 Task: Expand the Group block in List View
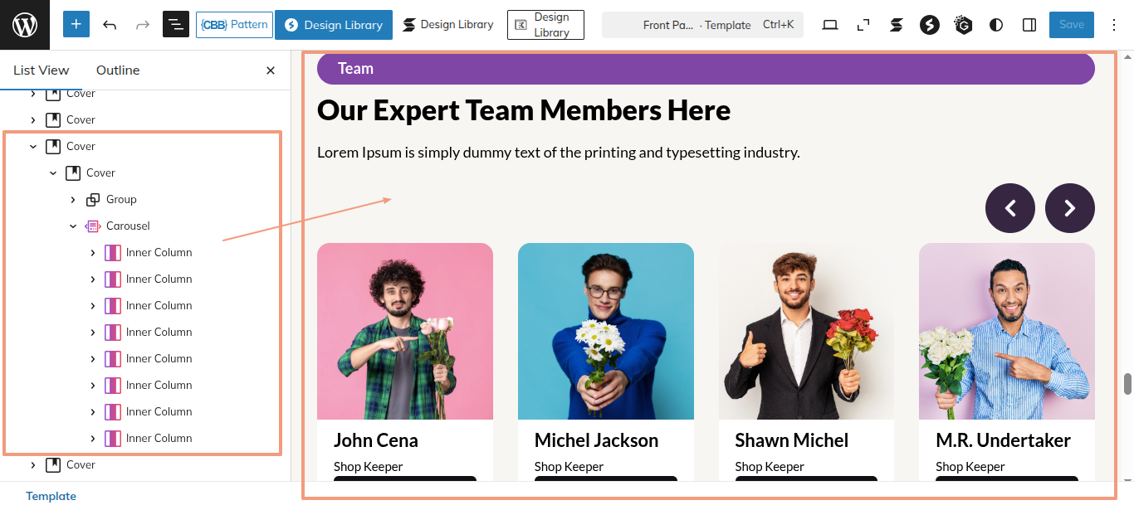pyautogui.click(x=73, y=199)
